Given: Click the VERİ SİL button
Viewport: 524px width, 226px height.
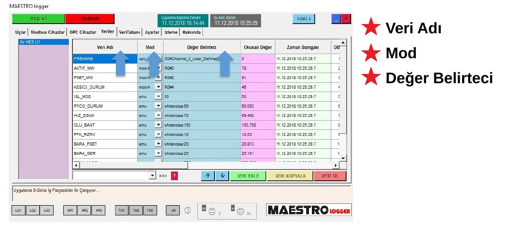Looking at the screenshot, I should (x=330, y=176).
